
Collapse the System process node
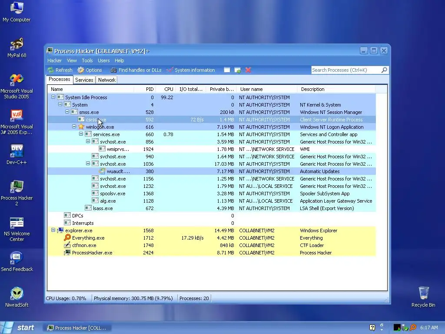tap(60, 104)
